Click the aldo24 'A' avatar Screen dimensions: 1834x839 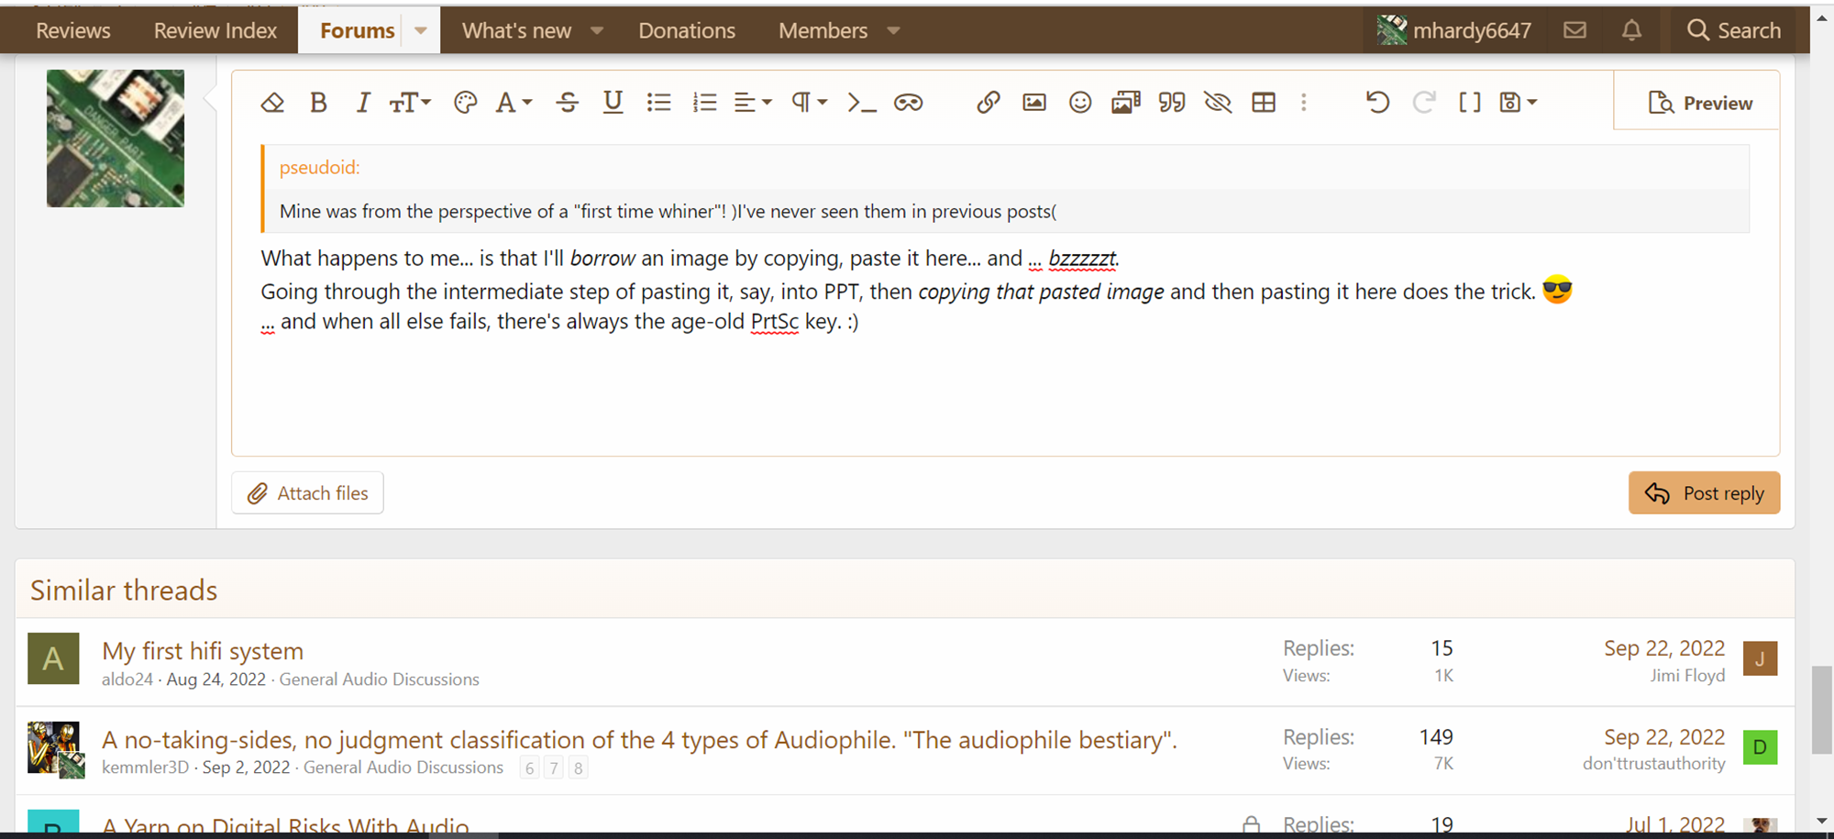pyautogui.click(x=53, y=658)
